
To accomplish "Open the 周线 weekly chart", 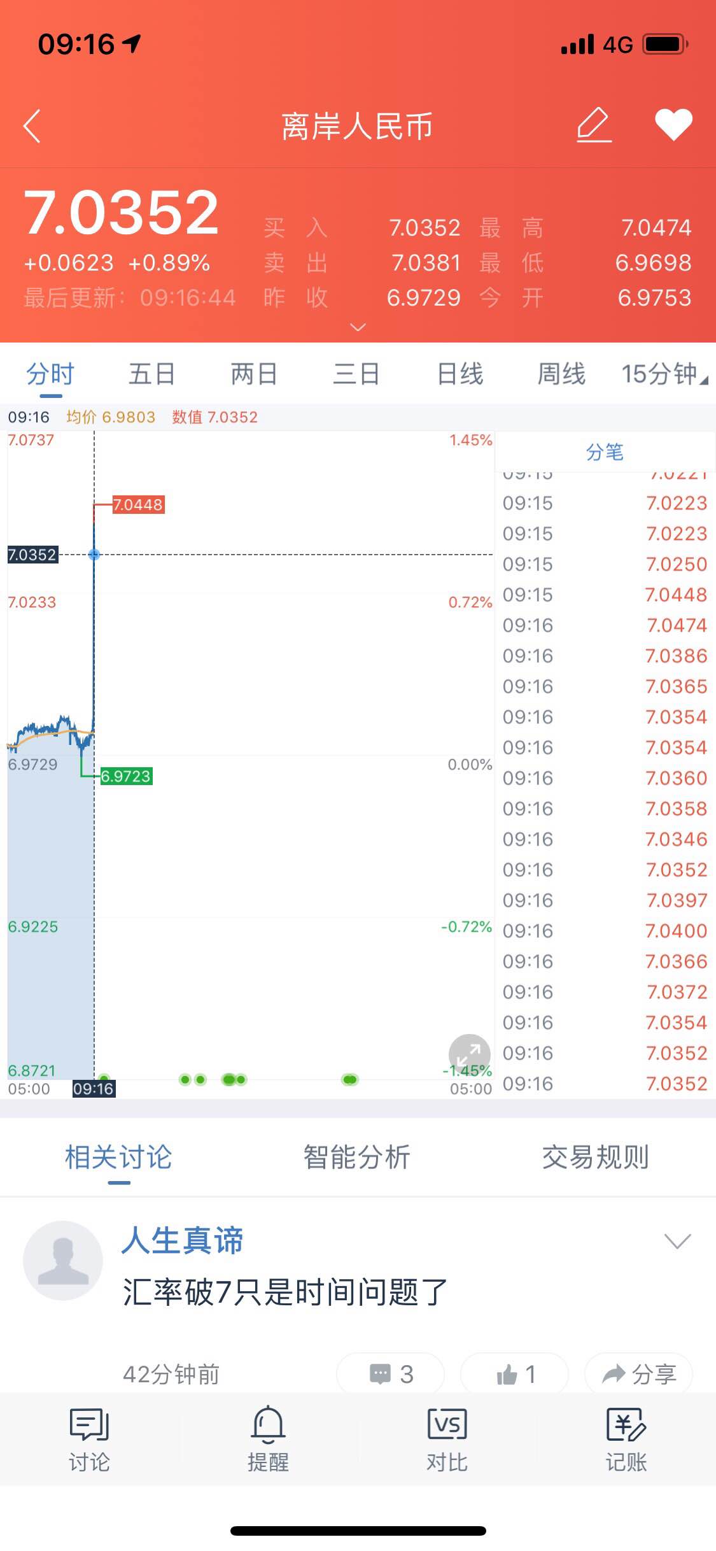I will (x=561, y=374).
